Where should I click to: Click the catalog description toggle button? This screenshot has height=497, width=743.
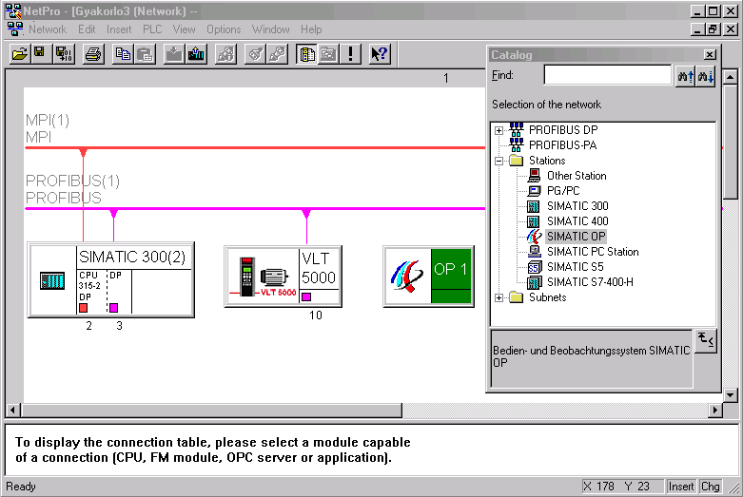pyautogui.click(x=706, y=341)
